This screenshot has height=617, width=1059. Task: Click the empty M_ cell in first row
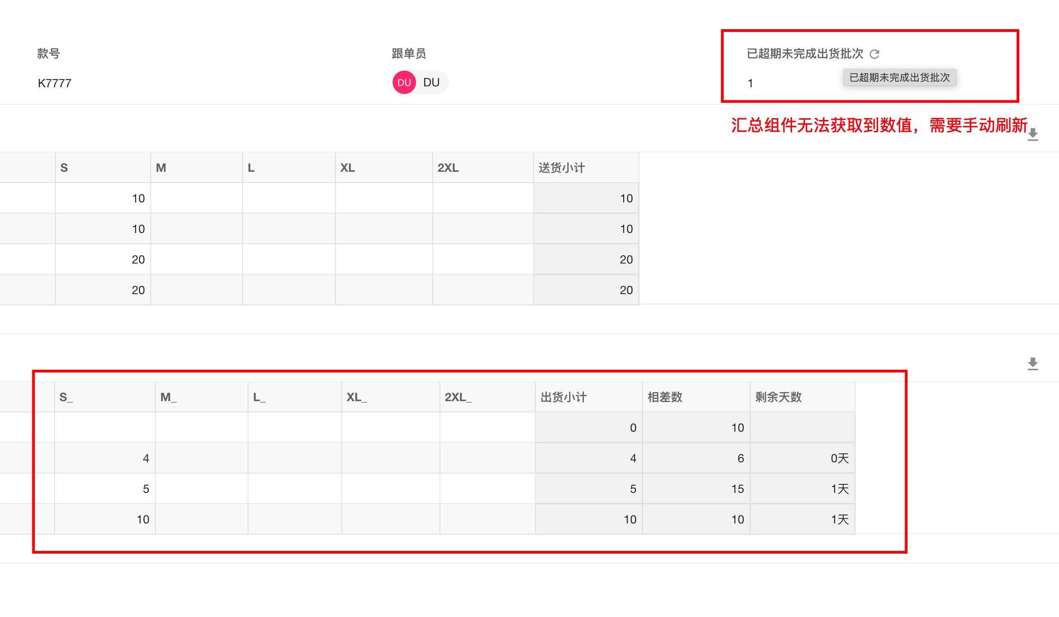point(201,428)
